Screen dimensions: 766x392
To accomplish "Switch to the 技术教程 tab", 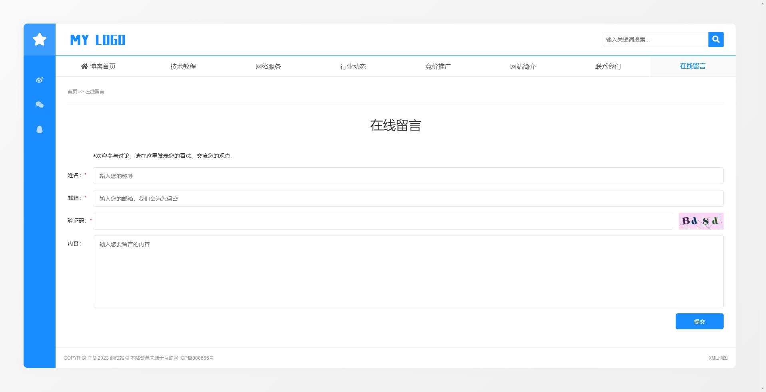I will click(183, 66).
